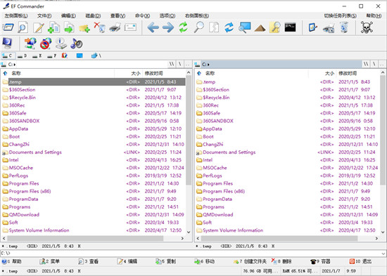Click the left panel '\' root button

(x=180, y=65)
